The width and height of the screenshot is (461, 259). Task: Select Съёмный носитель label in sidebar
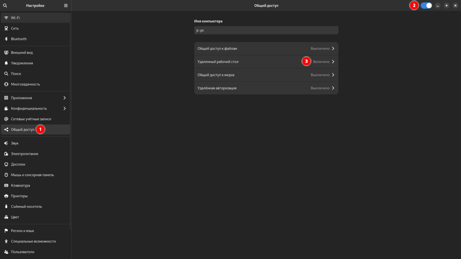27,207
